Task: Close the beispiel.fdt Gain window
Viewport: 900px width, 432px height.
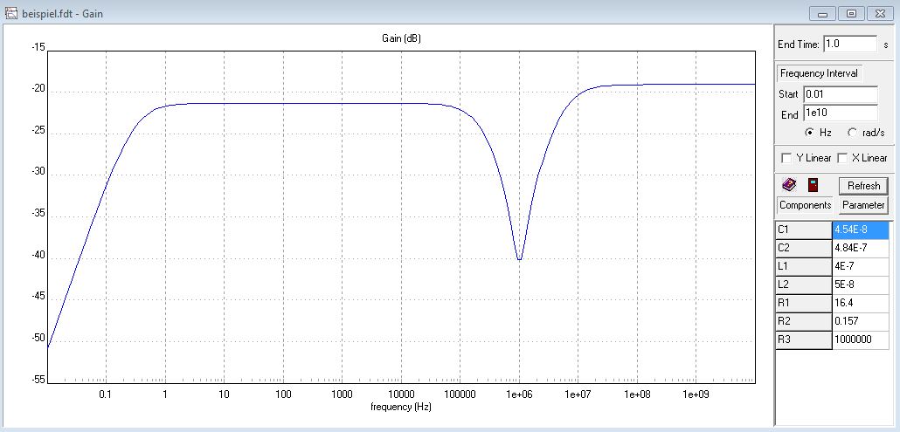Action: coord(881,14)
